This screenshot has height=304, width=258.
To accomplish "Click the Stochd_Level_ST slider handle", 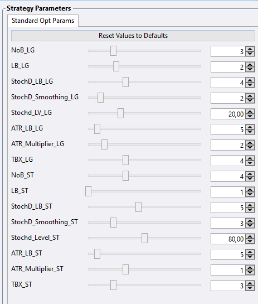I will 144,238.
